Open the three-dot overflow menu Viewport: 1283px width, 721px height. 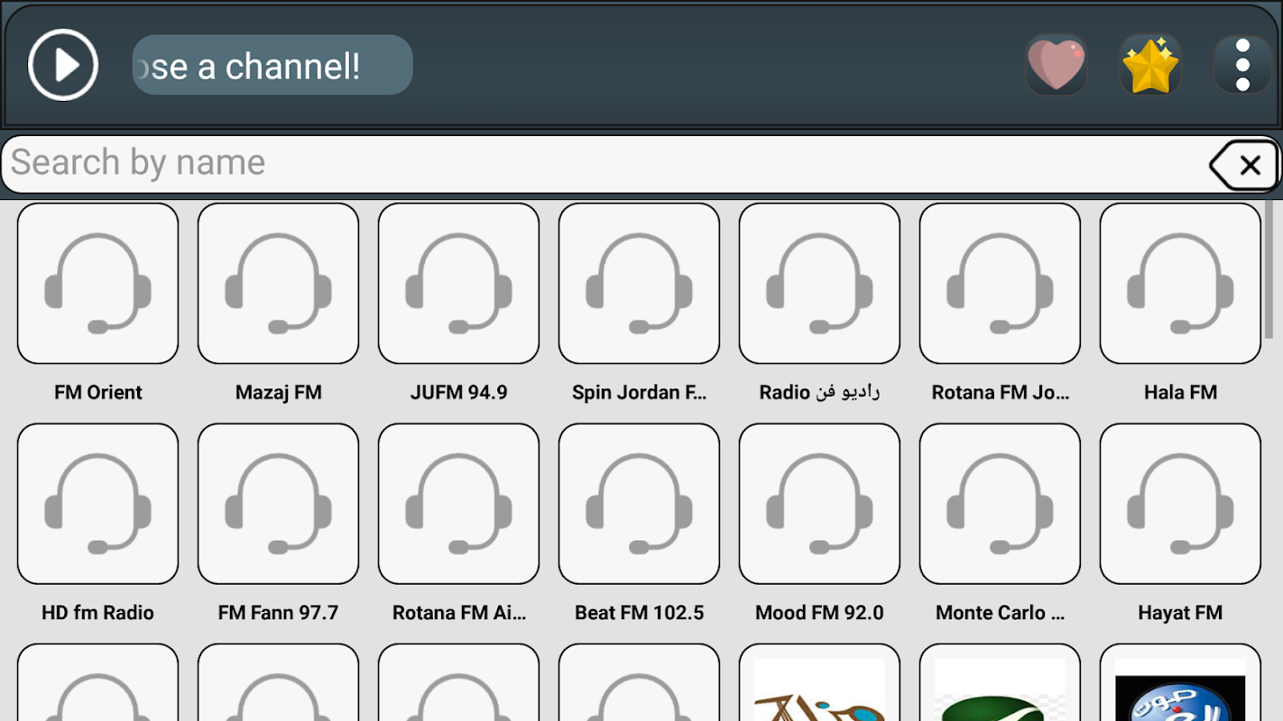pos(1243,65)
